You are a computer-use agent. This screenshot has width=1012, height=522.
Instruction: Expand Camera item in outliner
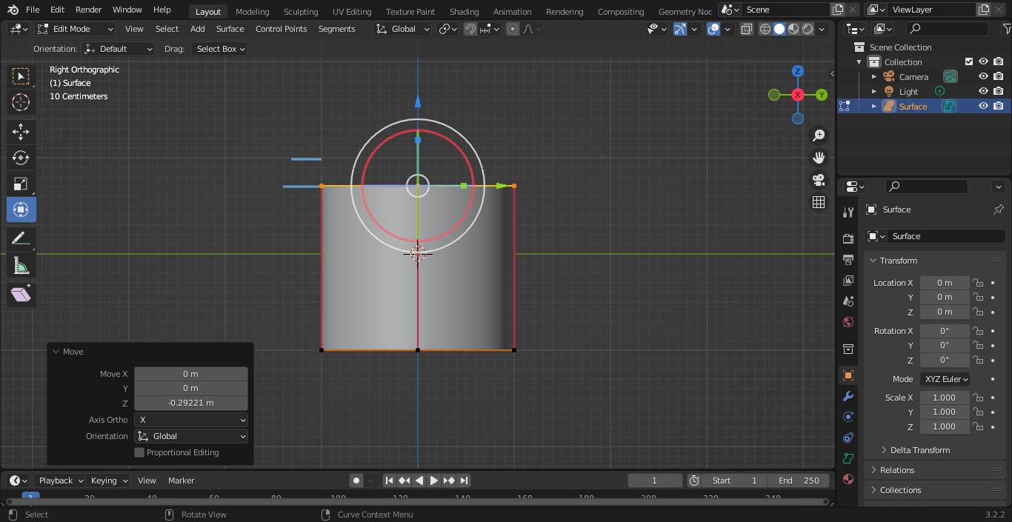coord(874,77)
